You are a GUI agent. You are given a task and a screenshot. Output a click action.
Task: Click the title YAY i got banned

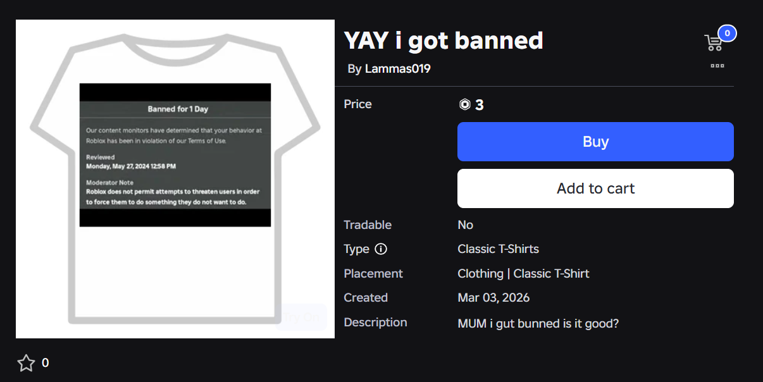(x=444, y=40)
